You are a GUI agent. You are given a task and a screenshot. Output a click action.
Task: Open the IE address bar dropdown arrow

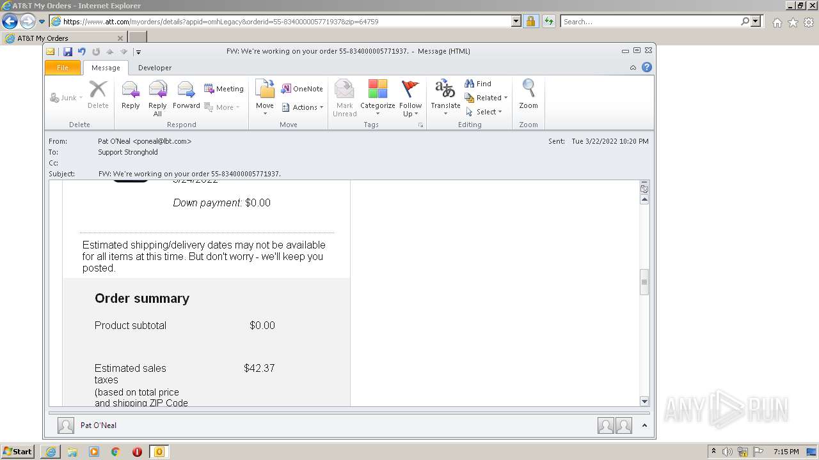(516, 21)
